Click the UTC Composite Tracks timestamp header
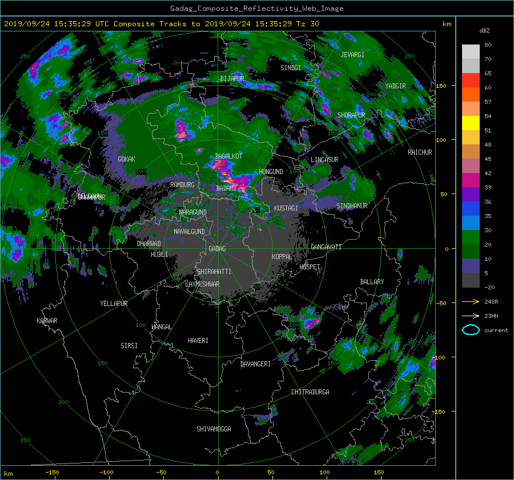The height and width of the screenshot is (480, 514). [x=161, y=24]
